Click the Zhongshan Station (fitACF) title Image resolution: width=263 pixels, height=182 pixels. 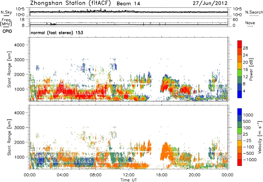pos(70,3)
